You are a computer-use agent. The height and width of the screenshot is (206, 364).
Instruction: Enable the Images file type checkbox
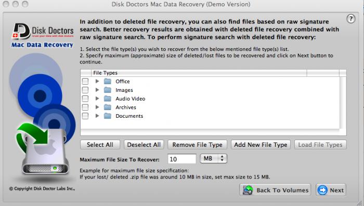[x=85, y=90]
